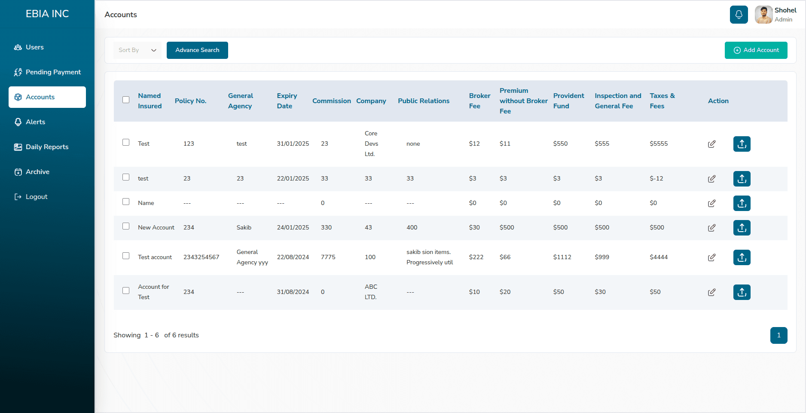The width and height of the screenshot is (806, 413).
Task: Go to Pending Payment section
Action: point(47,72)
